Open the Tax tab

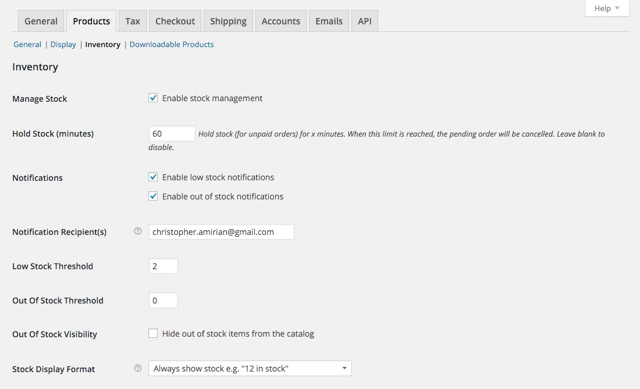pos(133,21)
